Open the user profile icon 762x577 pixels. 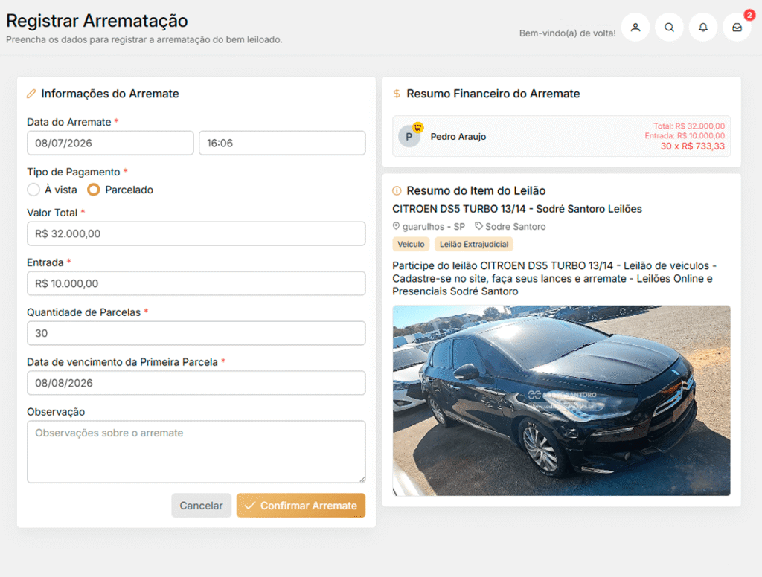[x=635, y=28]
